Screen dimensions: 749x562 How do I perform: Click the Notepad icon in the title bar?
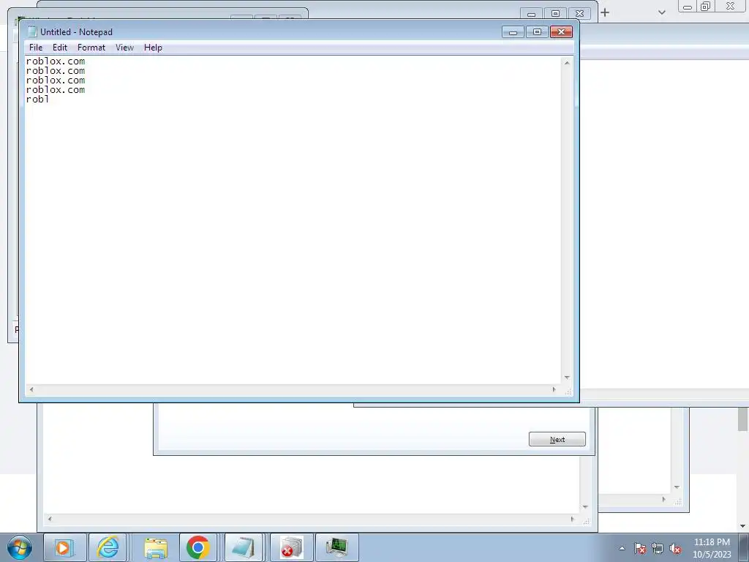tap(32, 32)
